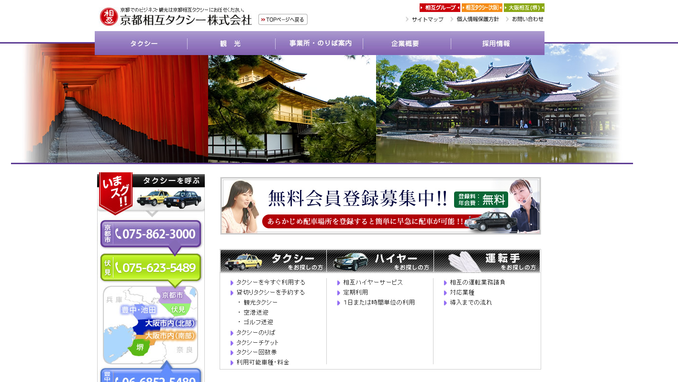Open the 相互ハイヤーサービス link

[x=373, y=282]
